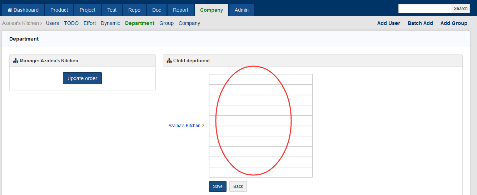Click the Add Group link
The width and height of the screenshot is (477, 195).
[454, 23]
